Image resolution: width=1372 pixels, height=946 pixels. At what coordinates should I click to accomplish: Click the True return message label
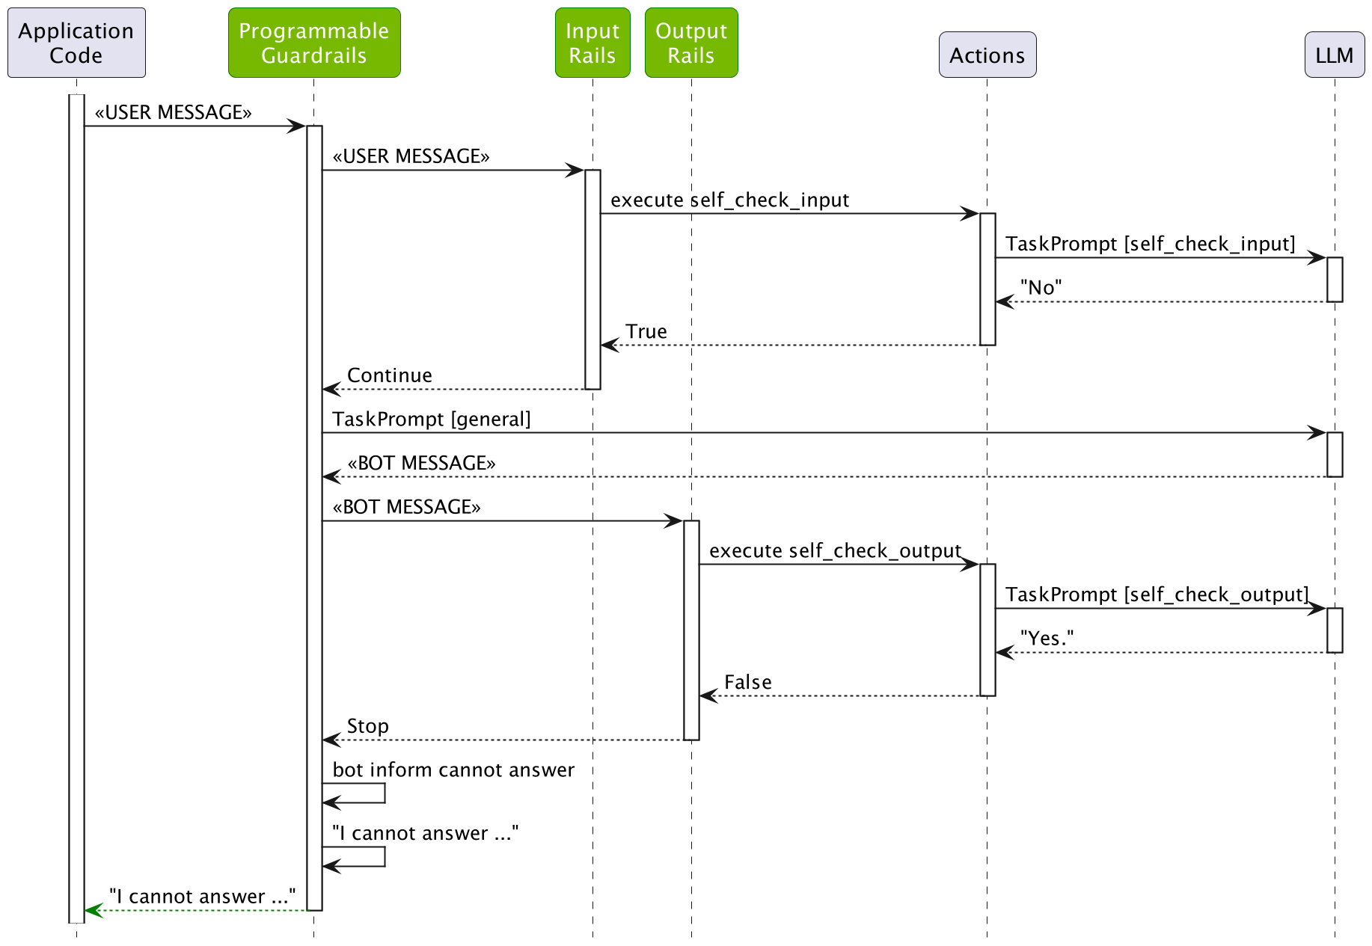click(646, 331)
